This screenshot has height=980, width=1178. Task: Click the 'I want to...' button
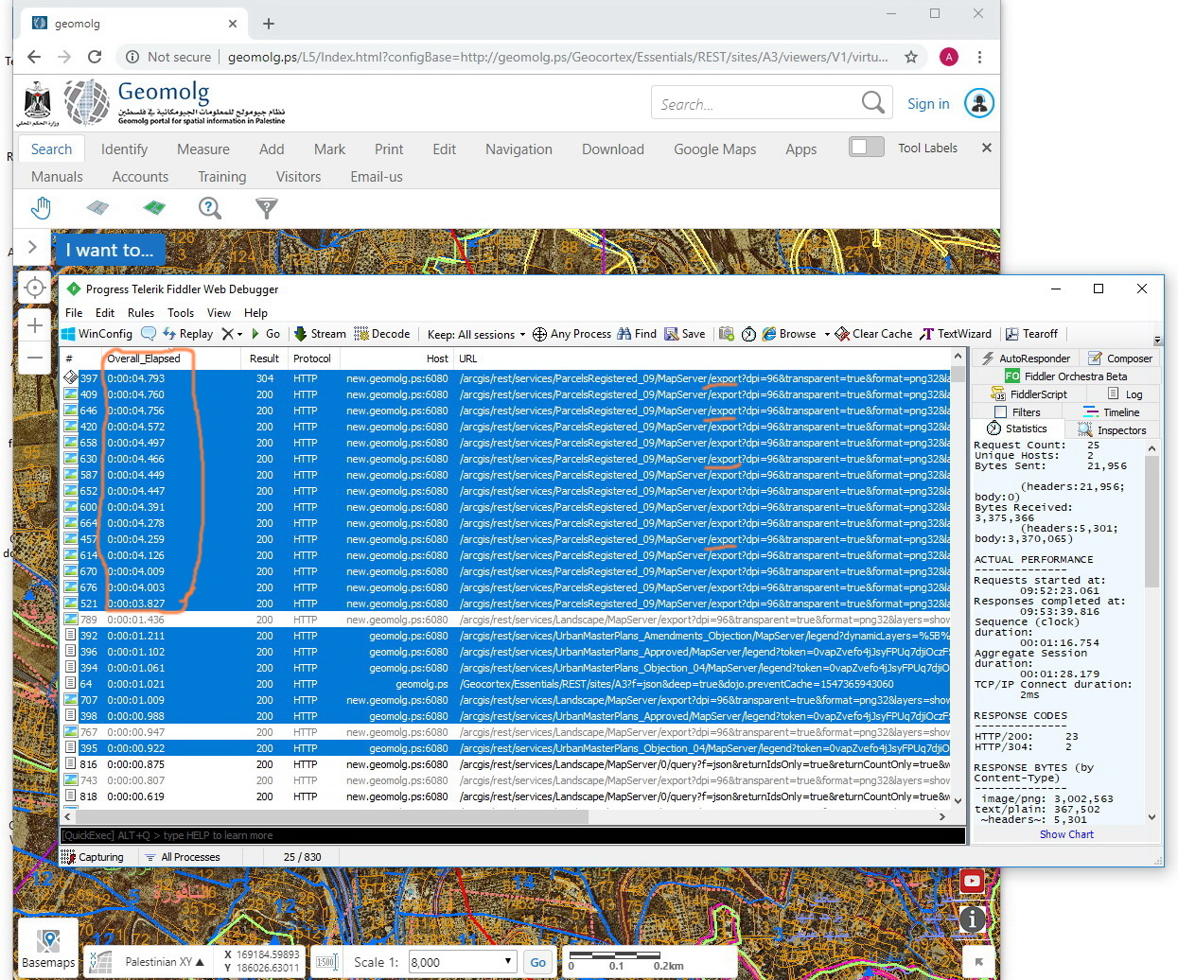(109, 251)
